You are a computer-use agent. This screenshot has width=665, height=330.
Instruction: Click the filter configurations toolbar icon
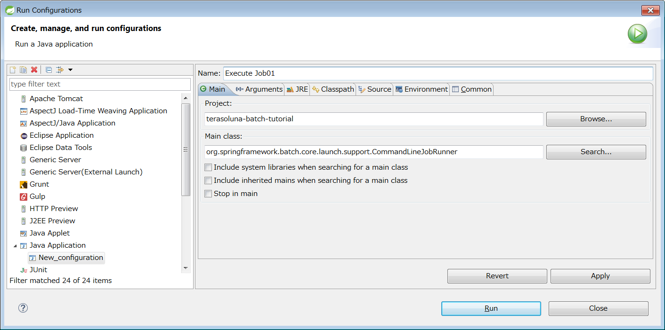[60, 70]
